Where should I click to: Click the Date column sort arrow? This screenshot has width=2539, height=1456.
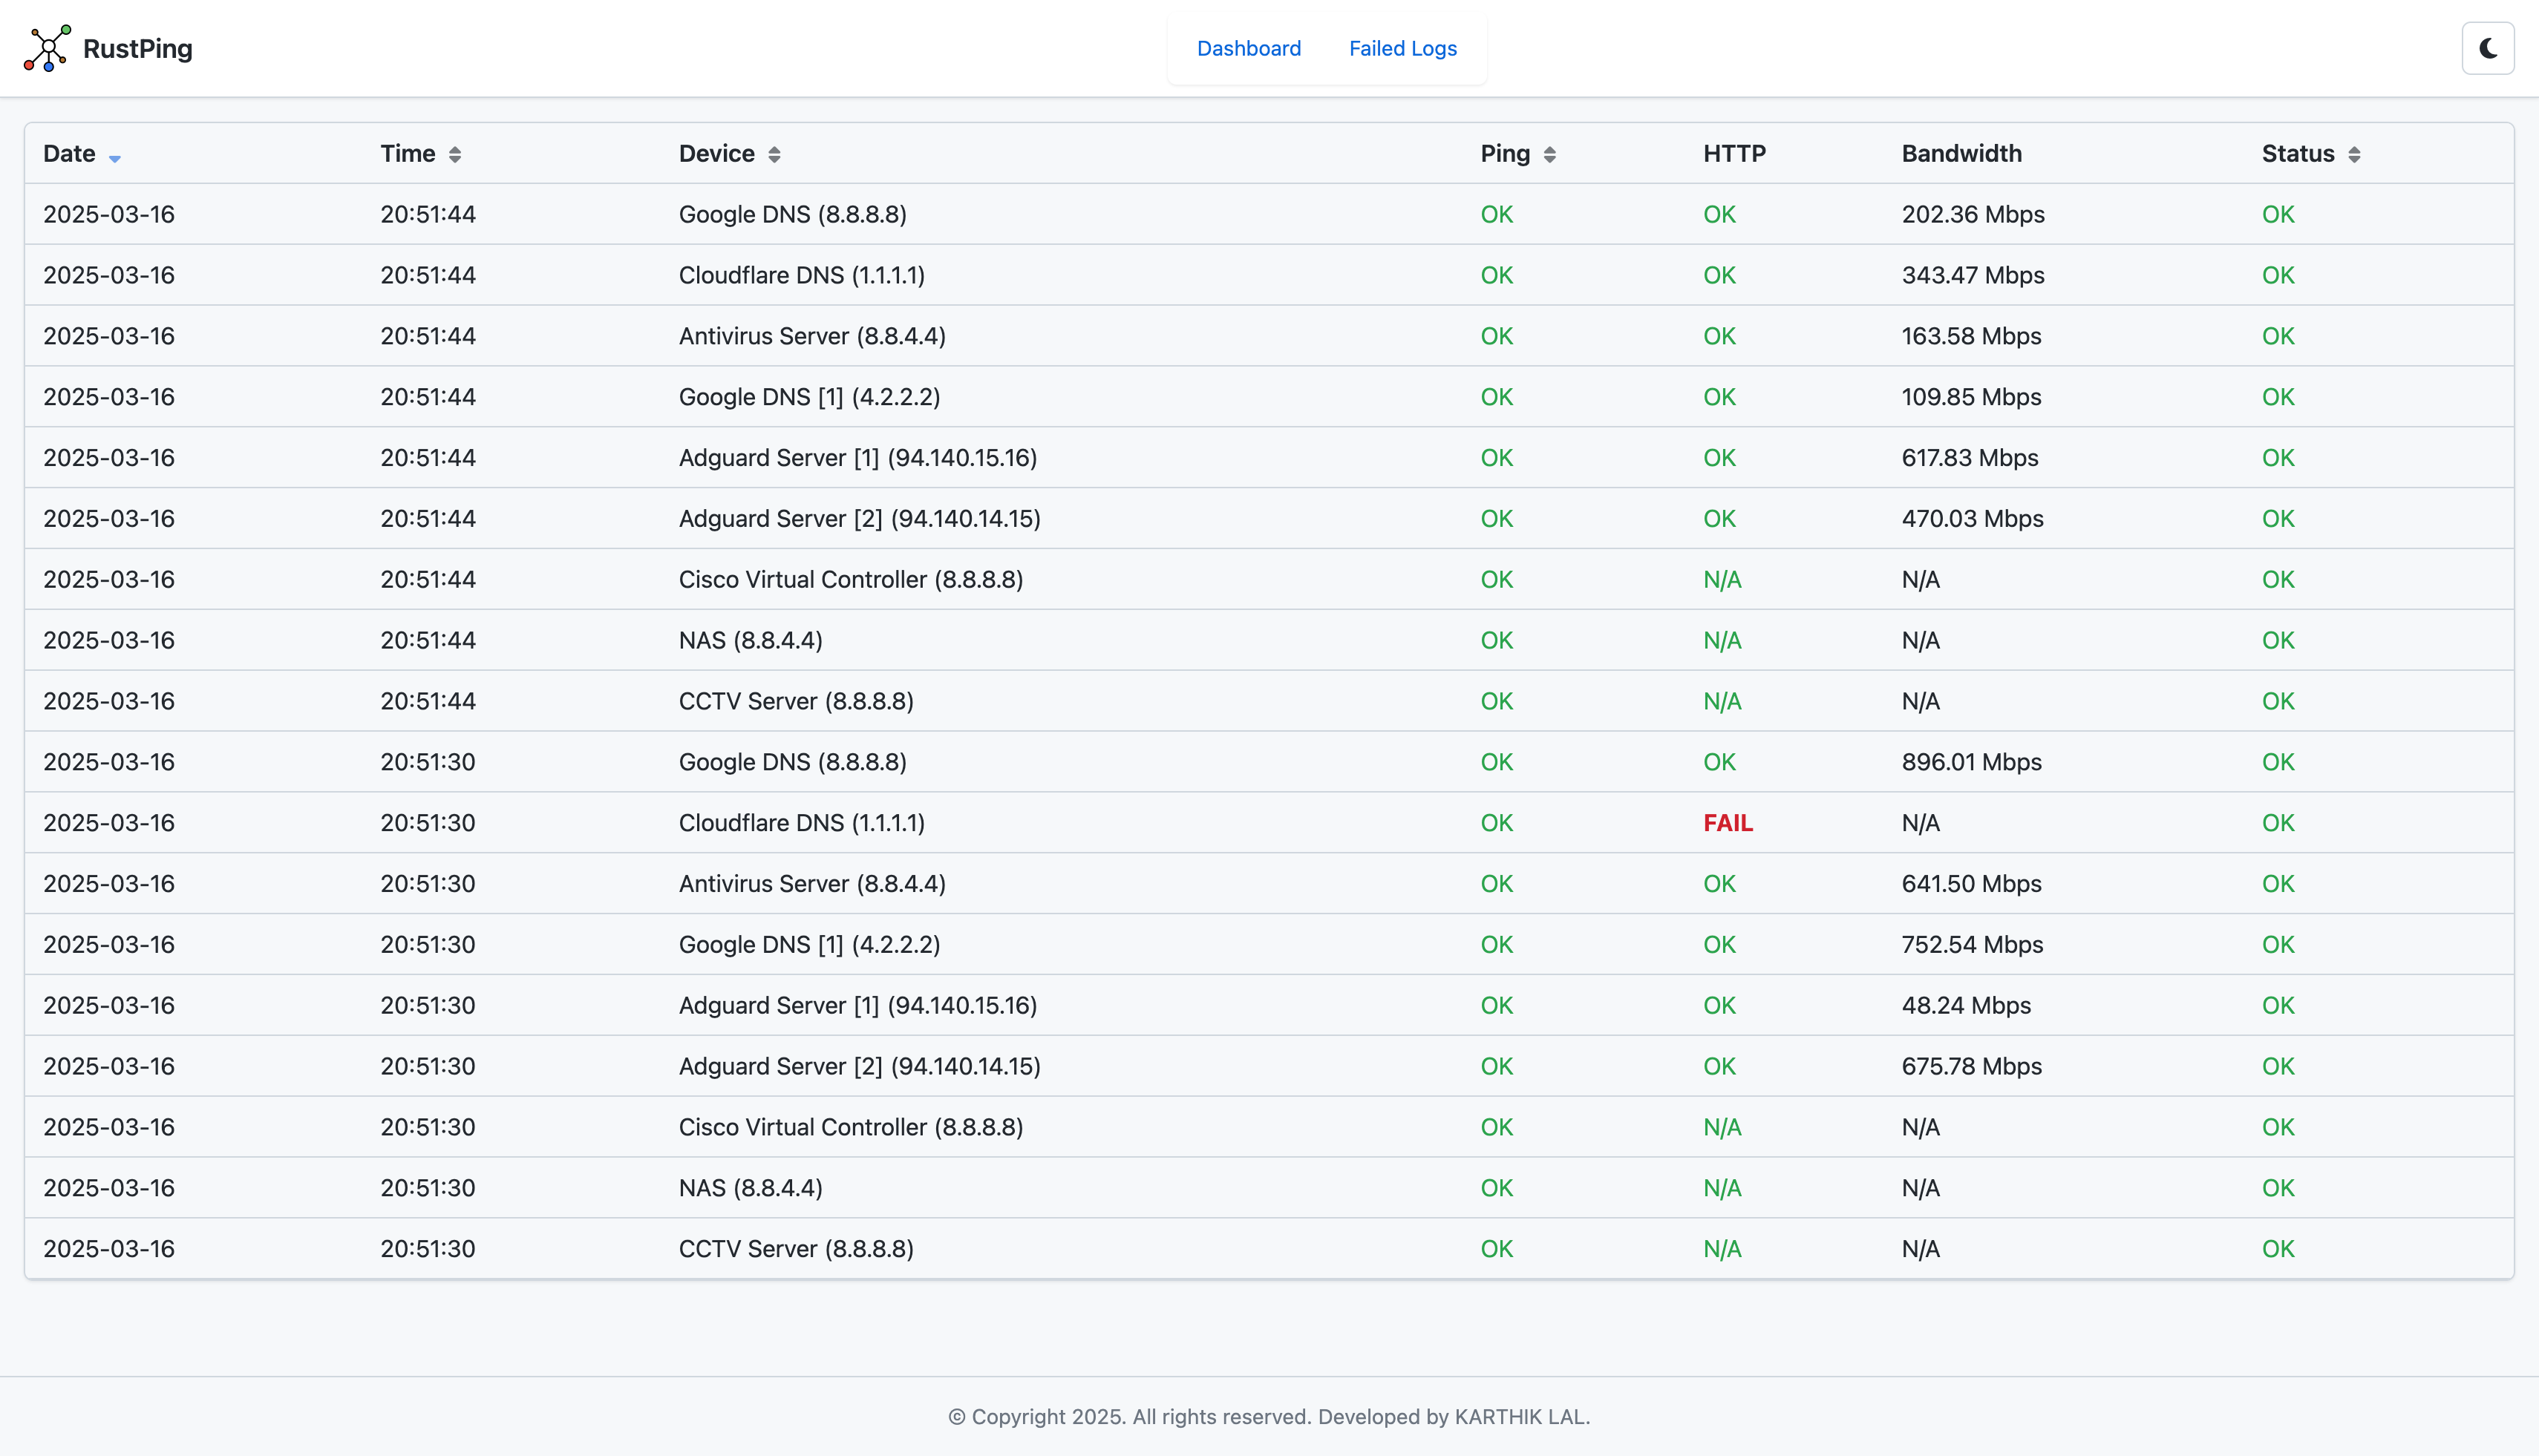[115, 157]
